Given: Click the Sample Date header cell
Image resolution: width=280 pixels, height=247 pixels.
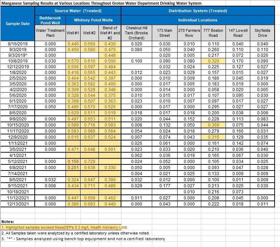Looking at the screenshot, I should [x=18, y=24].
